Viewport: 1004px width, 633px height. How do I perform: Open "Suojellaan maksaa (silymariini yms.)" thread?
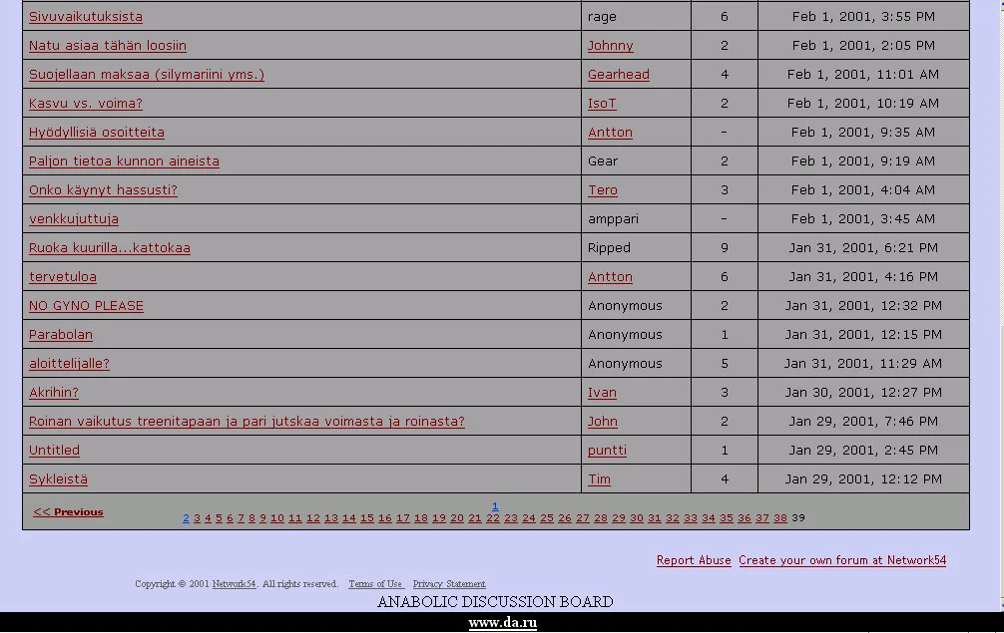click(146, 75)
